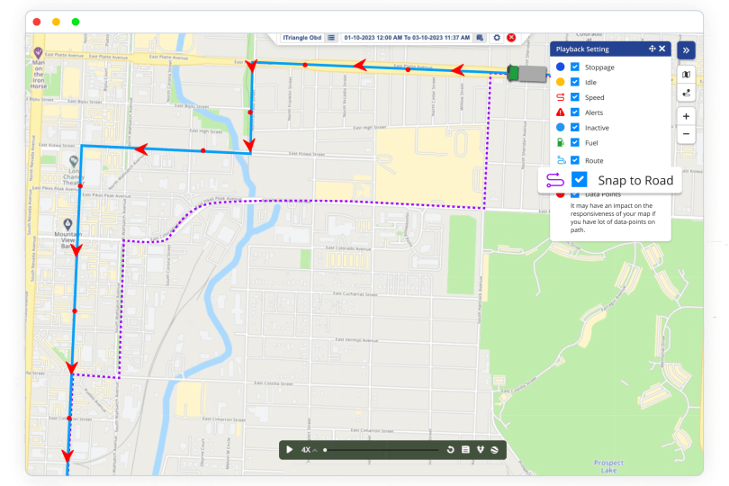Zoom out the map with minus button
Image resolution: width=729 pixels, height=486 pixels.
pyautogui.click(x=686, y=134)
